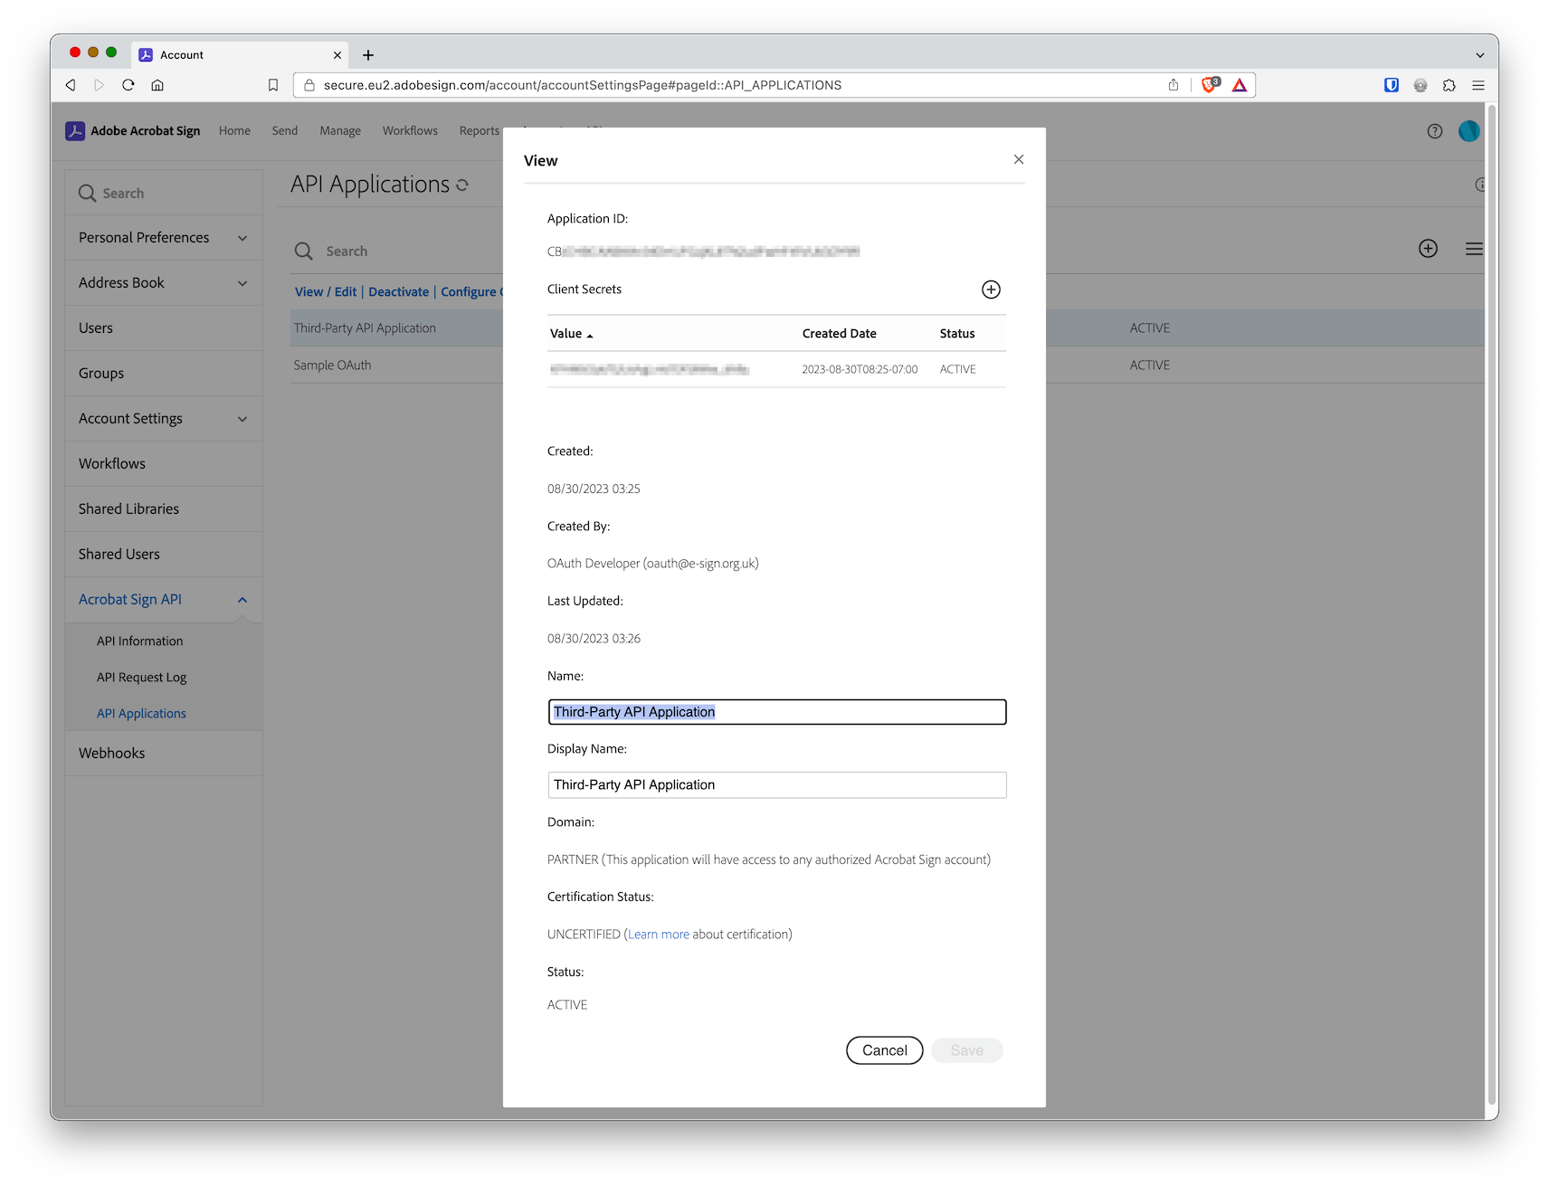
Task: Open the browser home page icon
Action: coord(157,85)
